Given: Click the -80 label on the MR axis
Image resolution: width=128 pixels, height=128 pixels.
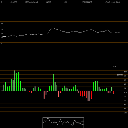Looking at the screenshot, I should pyautogui.click(x=125, y=109).
